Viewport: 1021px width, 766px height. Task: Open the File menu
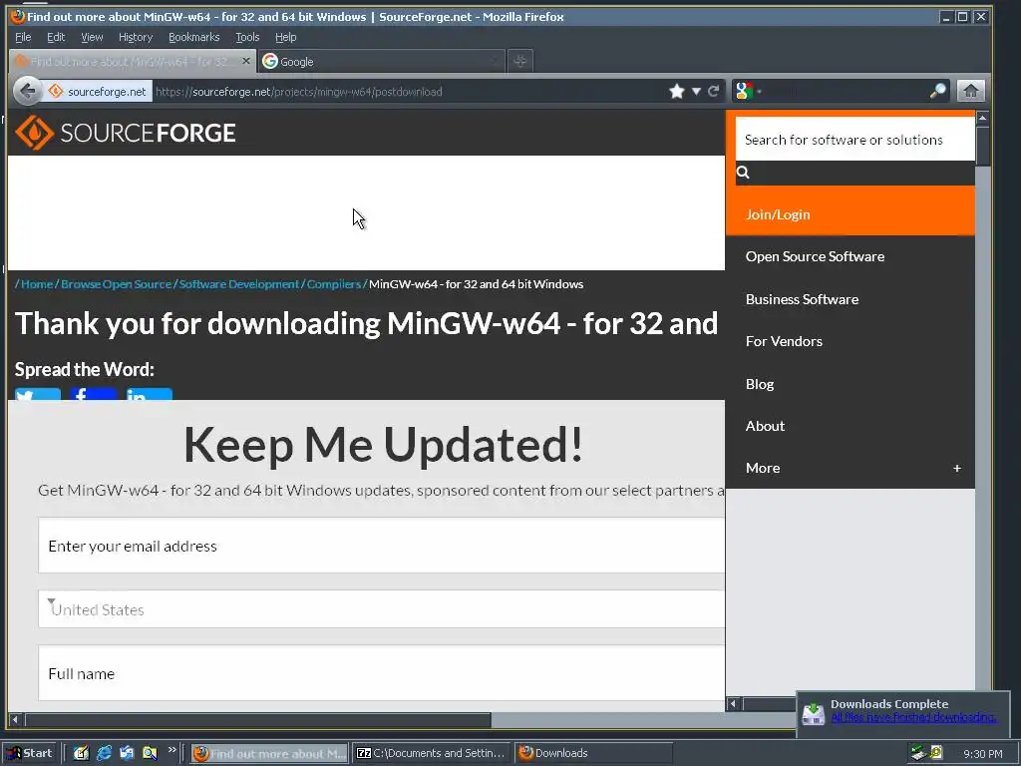pyautogui.click(x=23, y=37)
